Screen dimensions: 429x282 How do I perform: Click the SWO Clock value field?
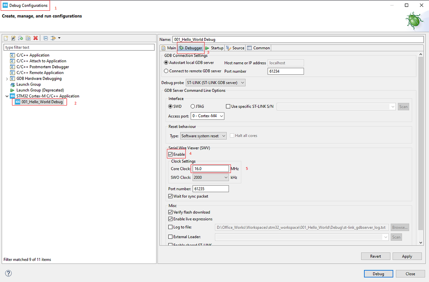208,177
